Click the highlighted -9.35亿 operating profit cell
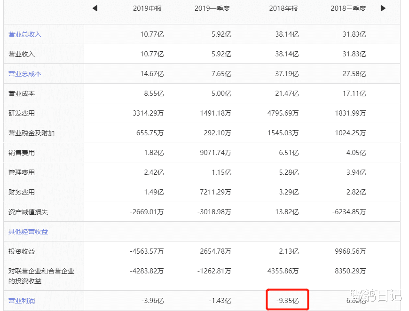The width and height of the screenshot is (409, 311). (287, 301)
